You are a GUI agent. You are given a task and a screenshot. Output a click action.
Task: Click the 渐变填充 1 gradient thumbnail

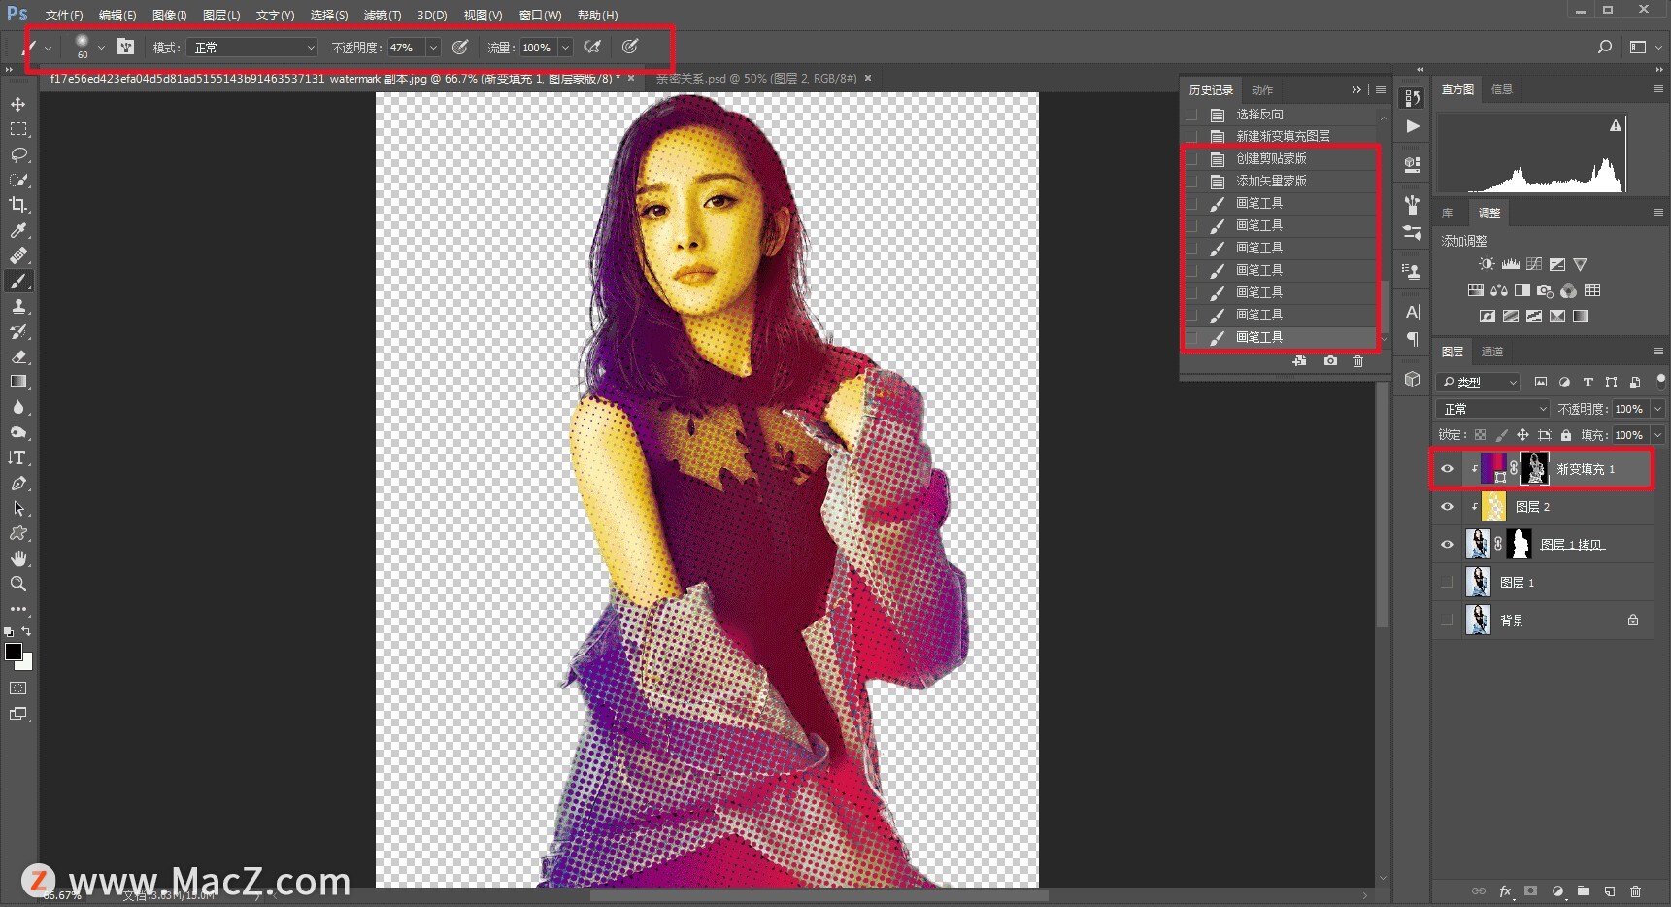[x=1493, y=469]
